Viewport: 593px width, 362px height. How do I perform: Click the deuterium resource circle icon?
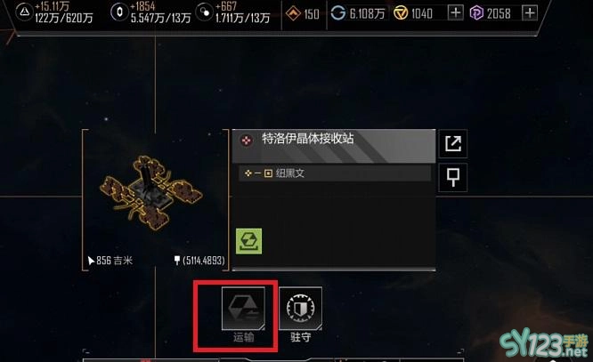coord(204,12)
